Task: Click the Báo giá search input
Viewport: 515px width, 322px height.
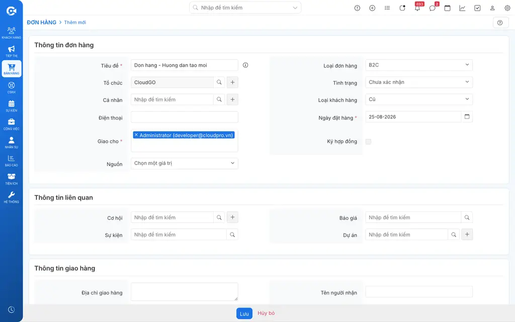Action: coord(413,217)
